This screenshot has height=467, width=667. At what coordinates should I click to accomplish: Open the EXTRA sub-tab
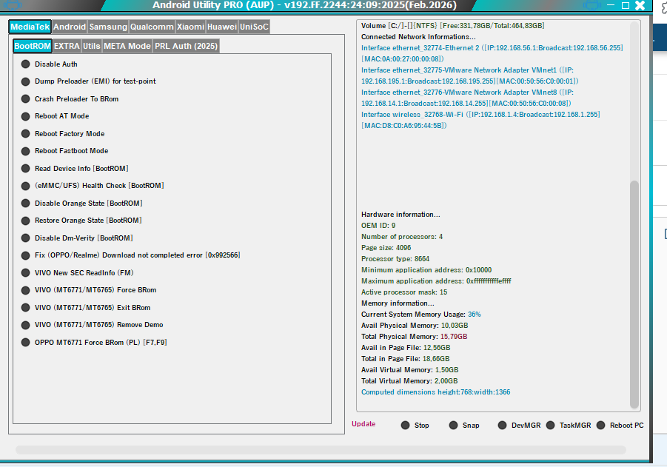click(x=67, y=46)
